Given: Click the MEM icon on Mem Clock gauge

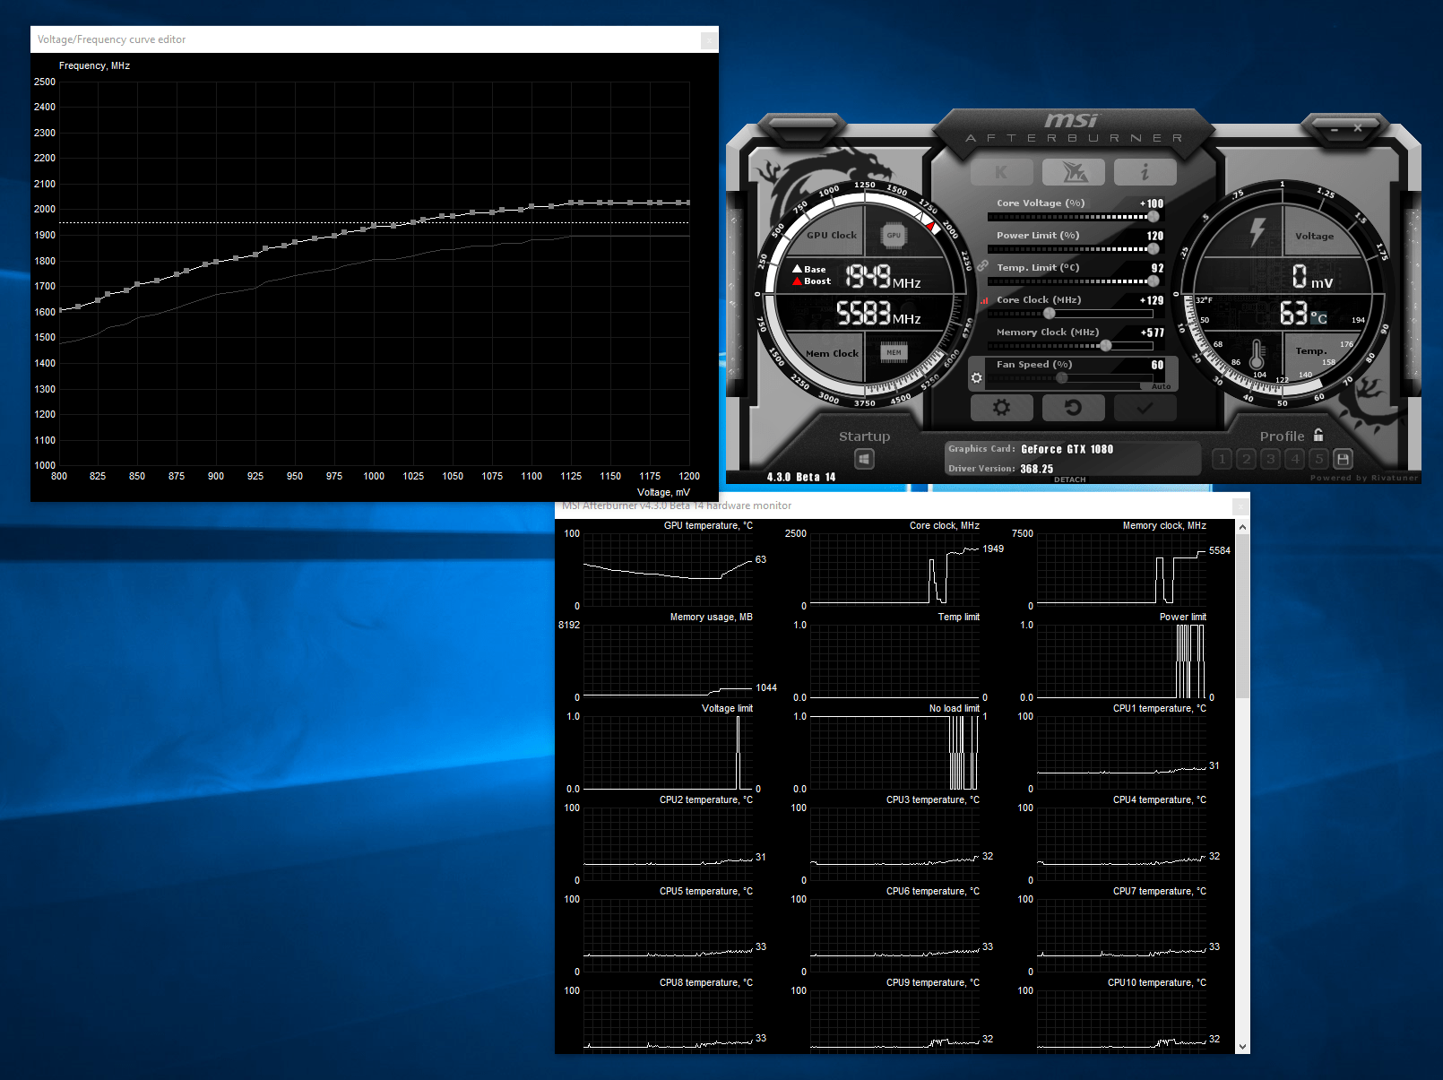Looking at the screenshot, I should [x=893, y=352].
